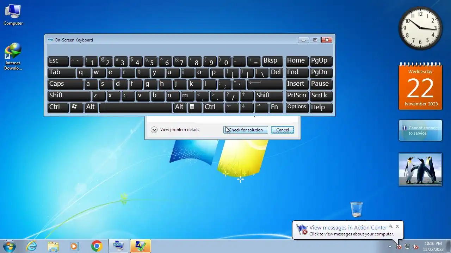Toggle the Fn key
Screen dimensions: 451x253
pos(276,107)
